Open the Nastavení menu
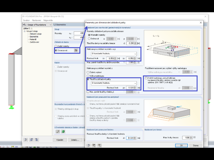This screenshot has width=214, height=160. (36, 20)
